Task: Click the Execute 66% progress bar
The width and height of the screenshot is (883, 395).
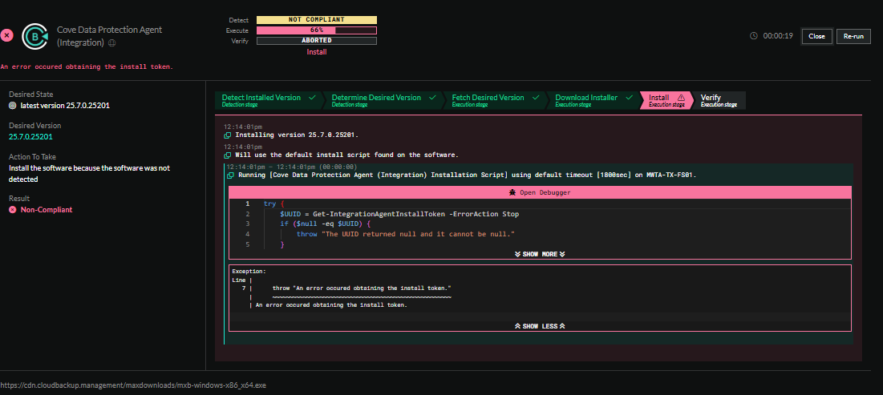Action: [317, 30]
